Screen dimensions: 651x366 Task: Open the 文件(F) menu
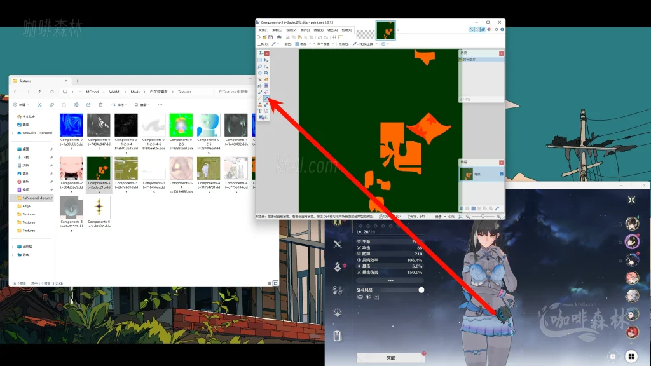[263, 30]
